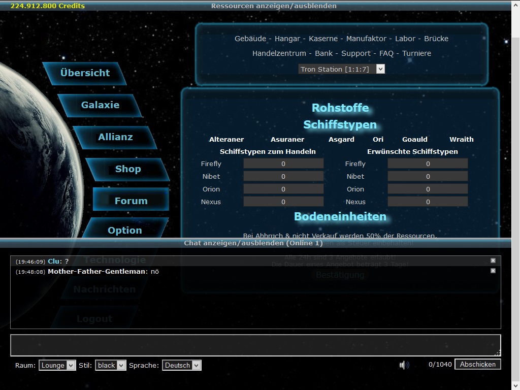Change chat language in Sprache dropdown

point(181,365)
